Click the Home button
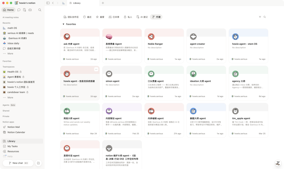This screenshot has height=169, width=284. tap(8, 10)
